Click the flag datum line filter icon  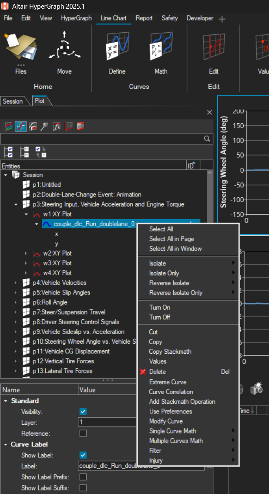pyautogui.click(x=44, y=127)
